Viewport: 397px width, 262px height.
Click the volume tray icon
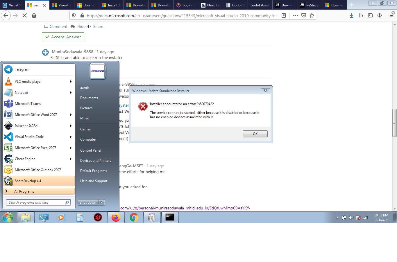351,218
